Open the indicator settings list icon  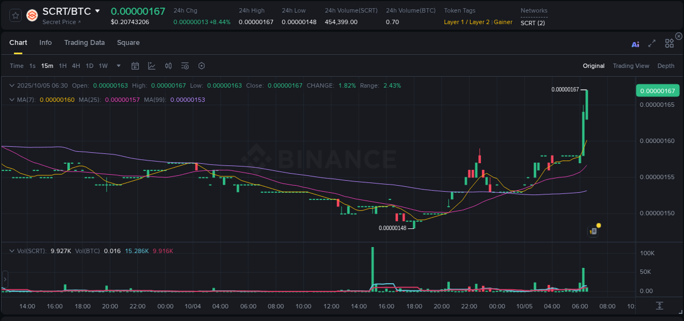pos(185,66)
